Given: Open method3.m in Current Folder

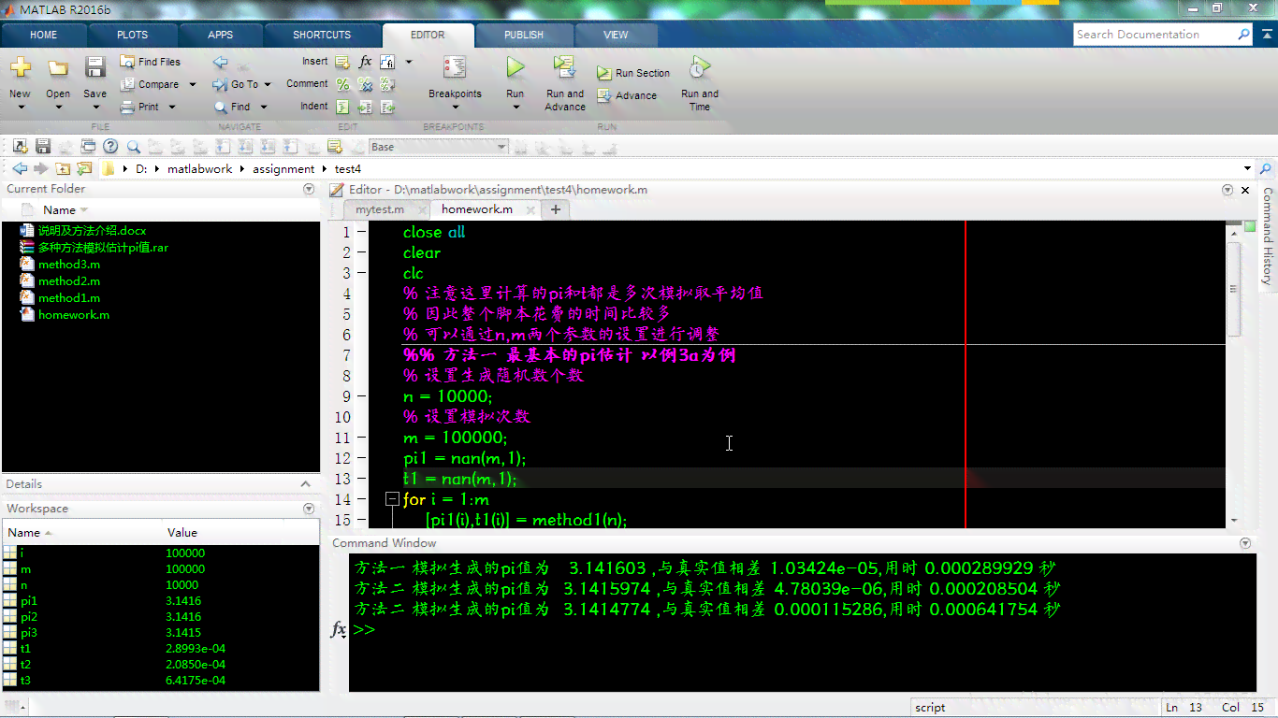Looking at the screenshot, I should click(68, 265).
